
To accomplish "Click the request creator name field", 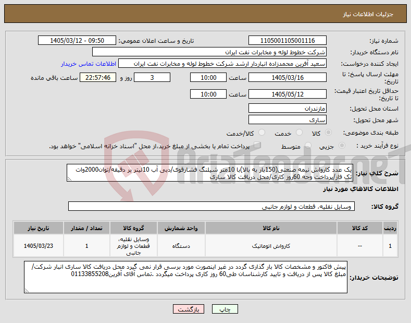I will 222,64.
